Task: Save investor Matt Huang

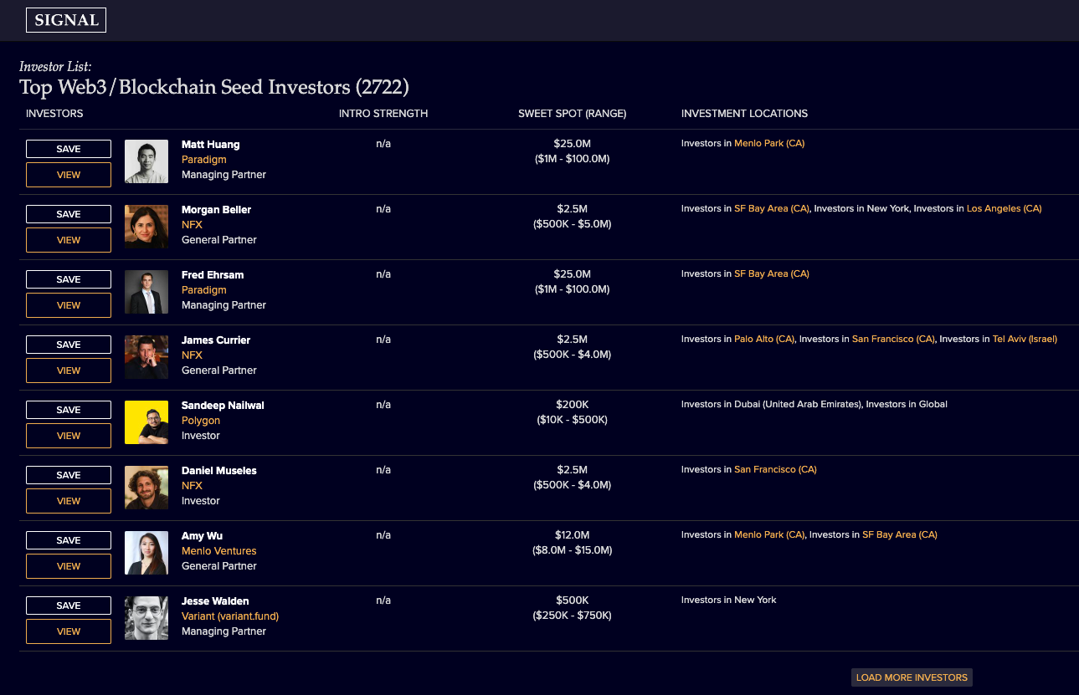Action: (x=69, y=149)
